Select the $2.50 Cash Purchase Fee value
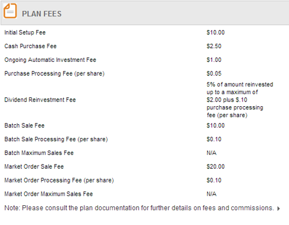 [x=214, y=46]
